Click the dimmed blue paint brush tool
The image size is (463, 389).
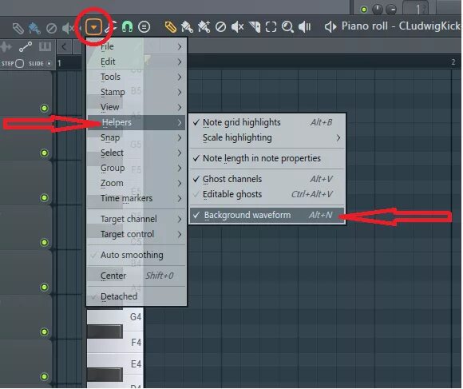[34, 28]
